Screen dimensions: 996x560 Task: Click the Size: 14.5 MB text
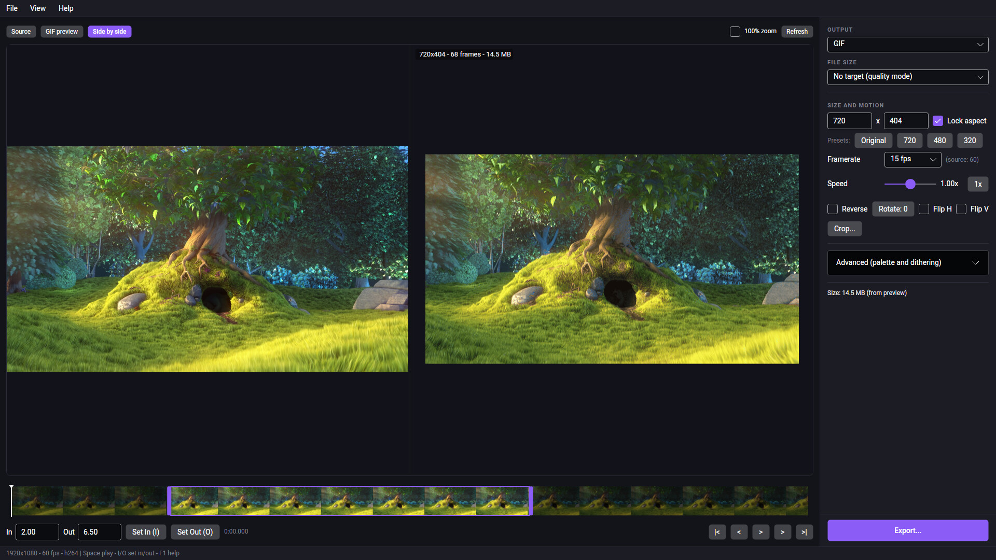[867, 293]
